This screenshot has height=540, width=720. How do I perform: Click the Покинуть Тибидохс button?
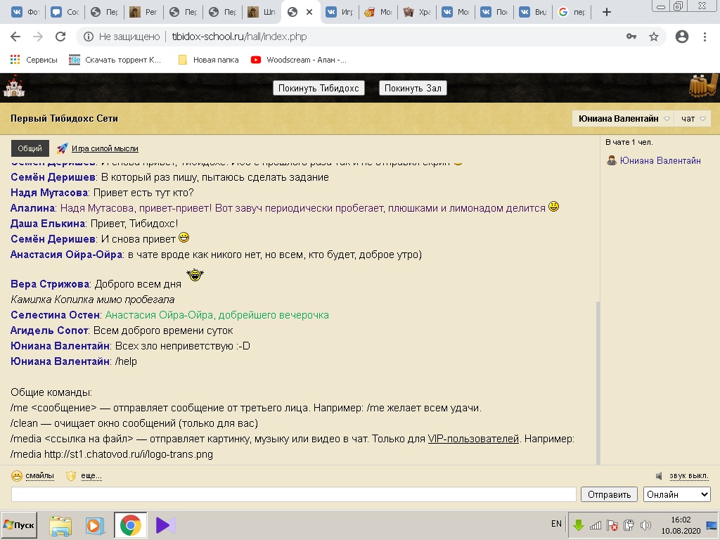tap(319, 88)
